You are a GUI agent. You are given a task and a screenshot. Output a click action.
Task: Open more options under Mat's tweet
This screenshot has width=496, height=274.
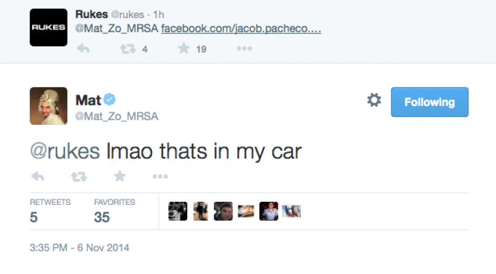coord(160,176)
